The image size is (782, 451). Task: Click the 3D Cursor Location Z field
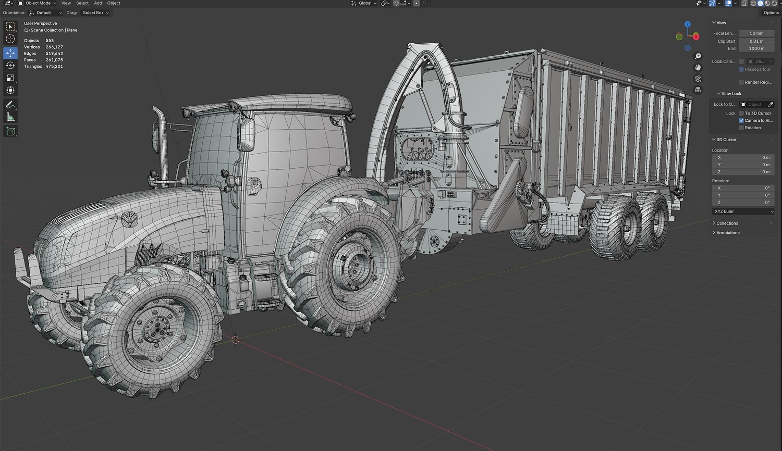743,172
